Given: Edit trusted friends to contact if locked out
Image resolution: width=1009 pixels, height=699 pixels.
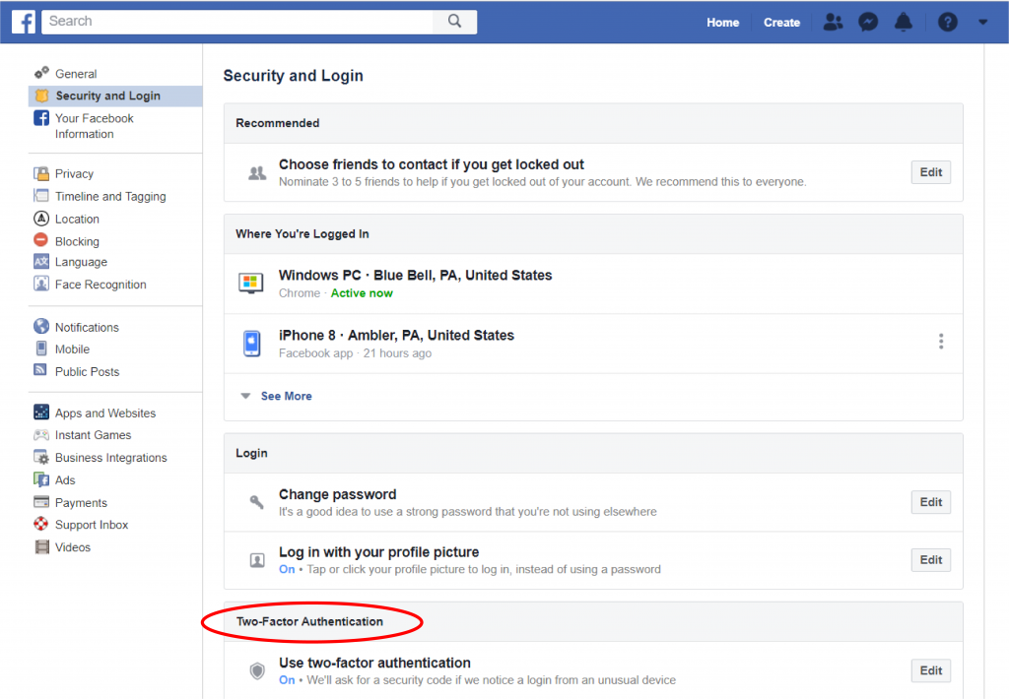Looking at the screenshot, I should [x=930, y=172].
